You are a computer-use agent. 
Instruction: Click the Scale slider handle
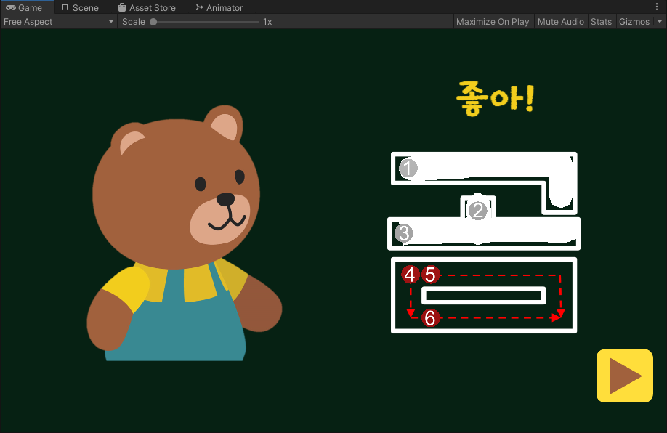coord(153,22)
